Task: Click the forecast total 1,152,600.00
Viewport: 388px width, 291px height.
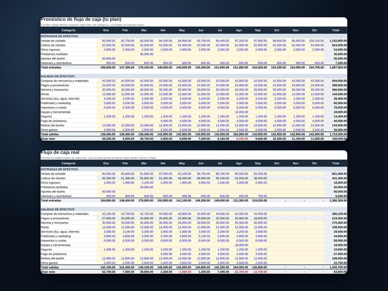Action: (x=338, y=41)
